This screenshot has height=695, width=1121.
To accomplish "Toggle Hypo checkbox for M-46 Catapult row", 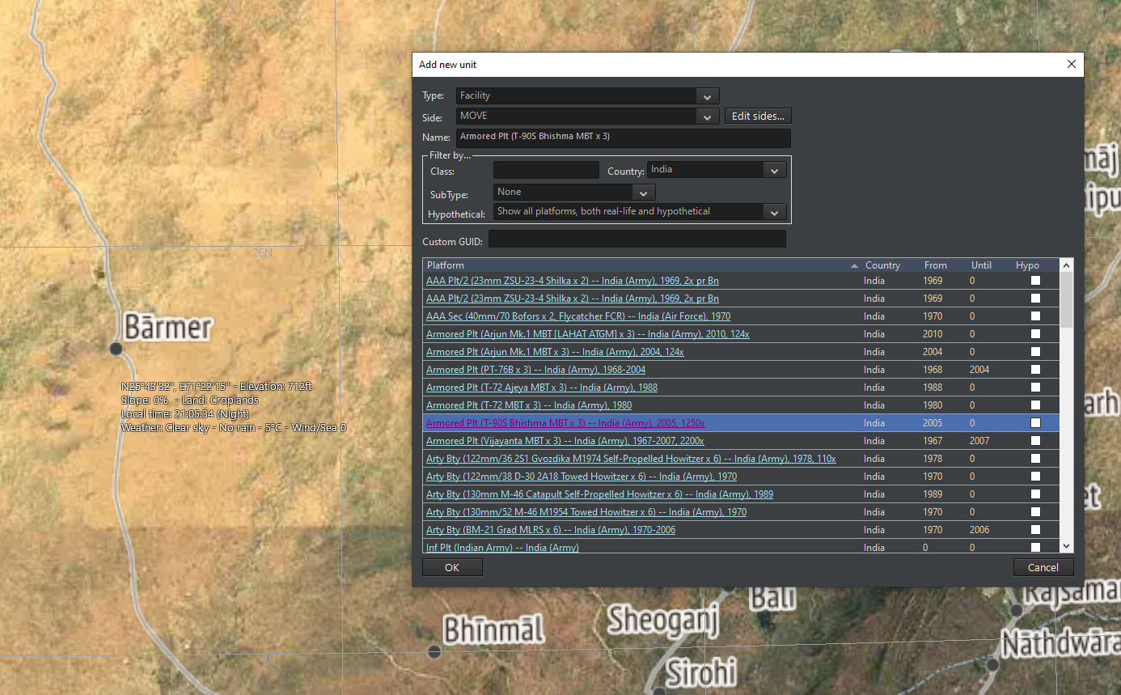I will [1035, 494].
